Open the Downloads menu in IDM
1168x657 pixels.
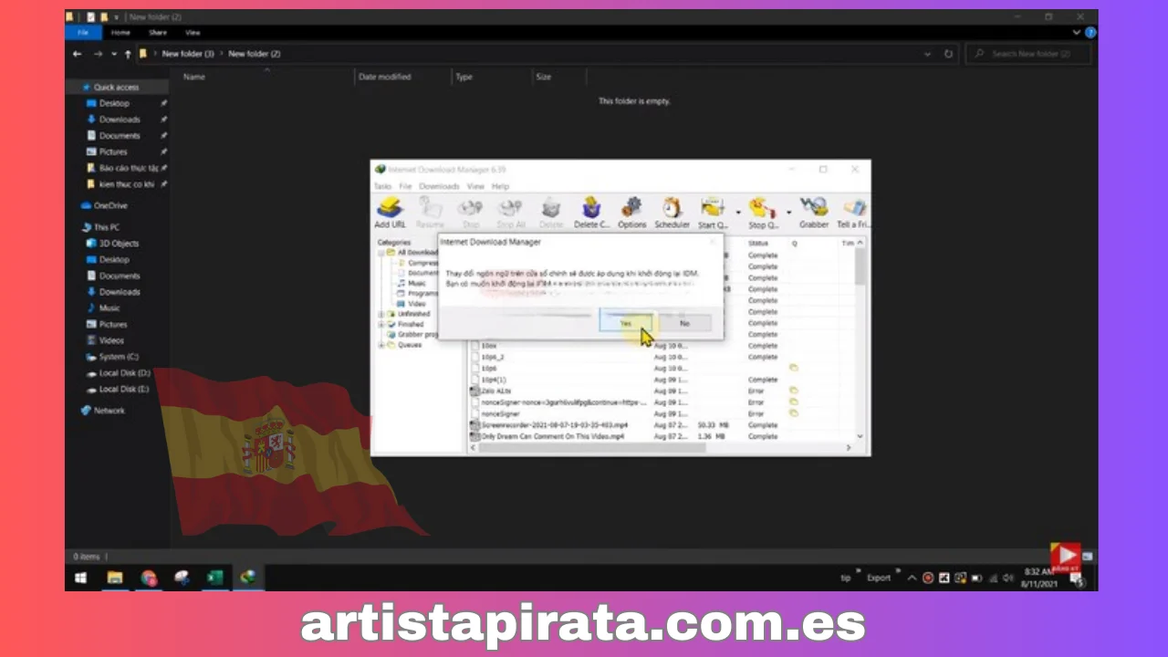439,186
